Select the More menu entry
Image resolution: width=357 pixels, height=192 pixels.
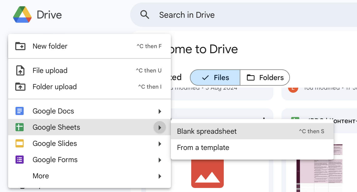[41, 176]
